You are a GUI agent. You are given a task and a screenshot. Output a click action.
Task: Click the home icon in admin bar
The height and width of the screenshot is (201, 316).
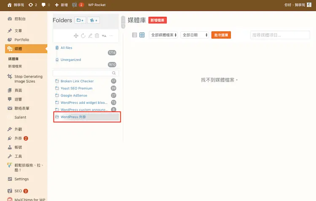click(x=9, y=5)
